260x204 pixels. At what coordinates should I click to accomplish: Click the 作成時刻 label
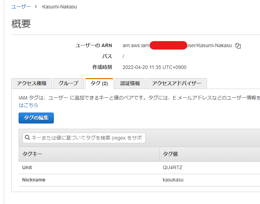click(x=102, y=67)
